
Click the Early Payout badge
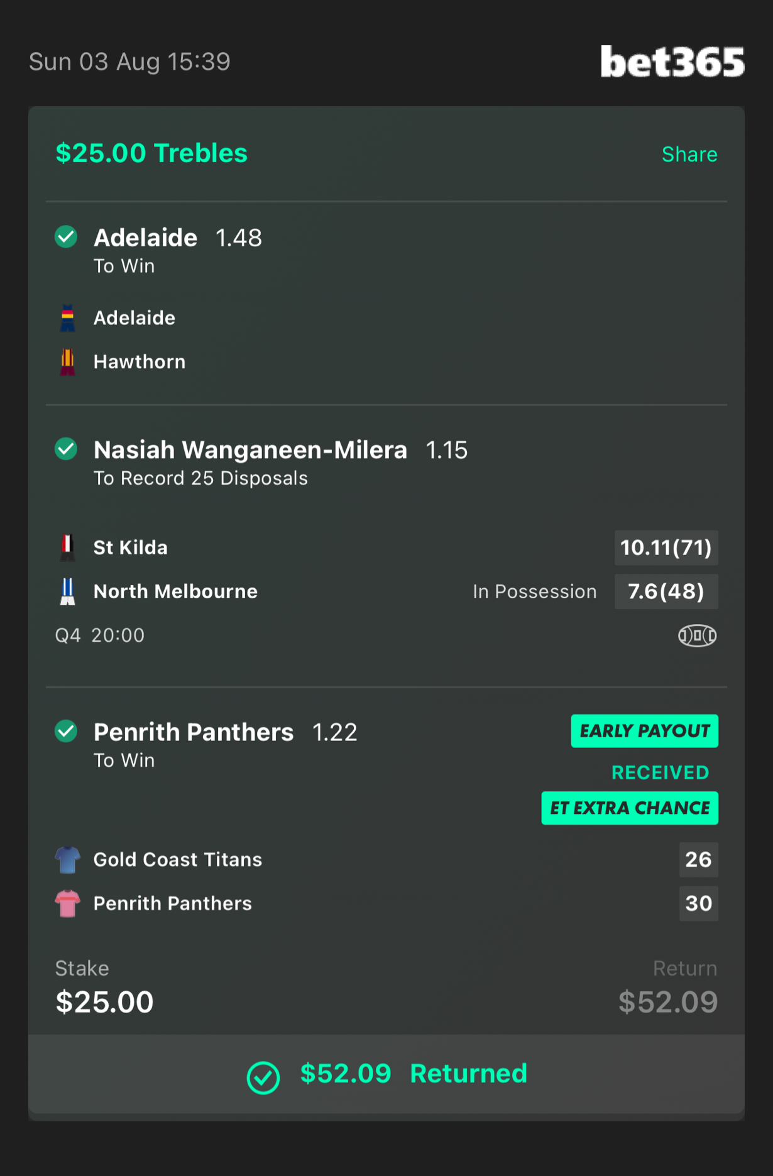coord(644,731)
